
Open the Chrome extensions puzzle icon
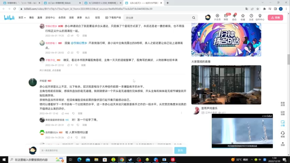point(265,9)
